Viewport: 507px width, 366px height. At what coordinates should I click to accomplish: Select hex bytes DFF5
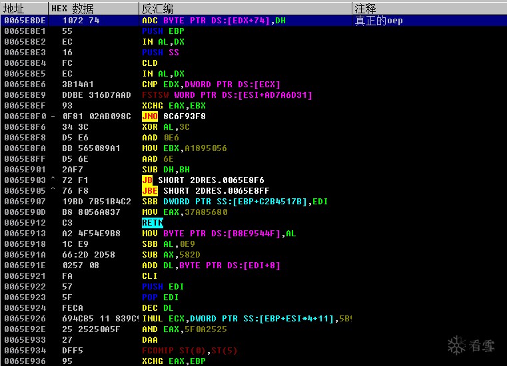(73, 351)
